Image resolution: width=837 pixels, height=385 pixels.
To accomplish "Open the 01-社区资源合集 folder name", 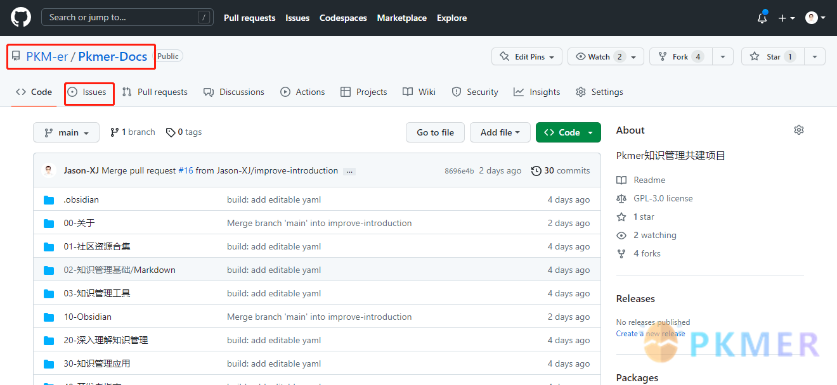I will 97,247.
